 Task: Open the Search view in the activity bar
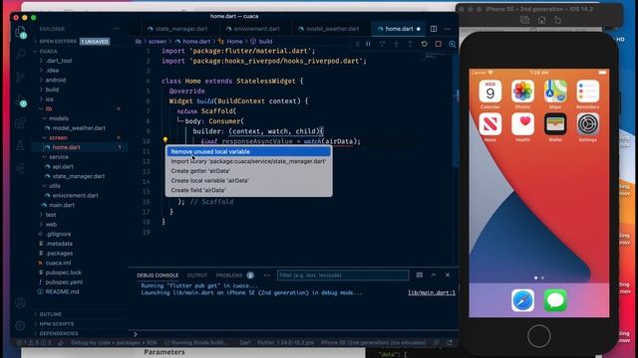coord(20,54)
